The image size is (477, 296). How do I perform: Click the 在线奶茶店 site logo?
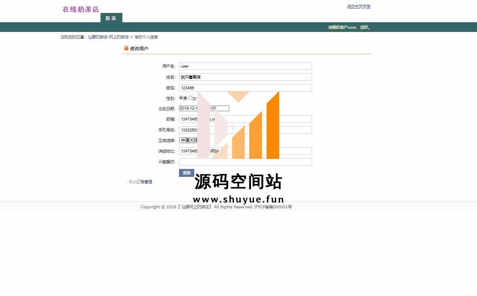pyautogui.click(x=81, y=9)
